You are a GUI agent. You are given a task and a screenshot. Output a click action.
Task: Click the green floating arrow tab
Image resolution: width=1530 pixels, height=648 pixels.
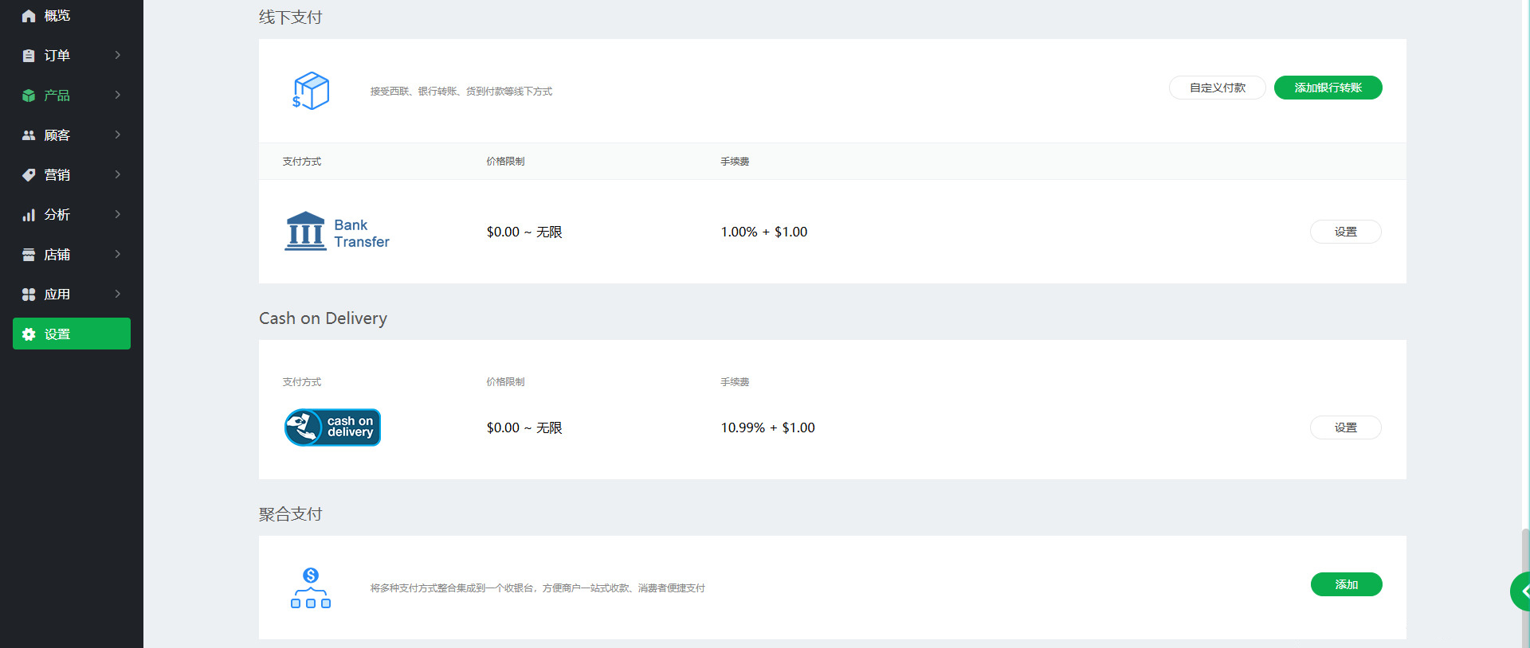coord(1522,591)
